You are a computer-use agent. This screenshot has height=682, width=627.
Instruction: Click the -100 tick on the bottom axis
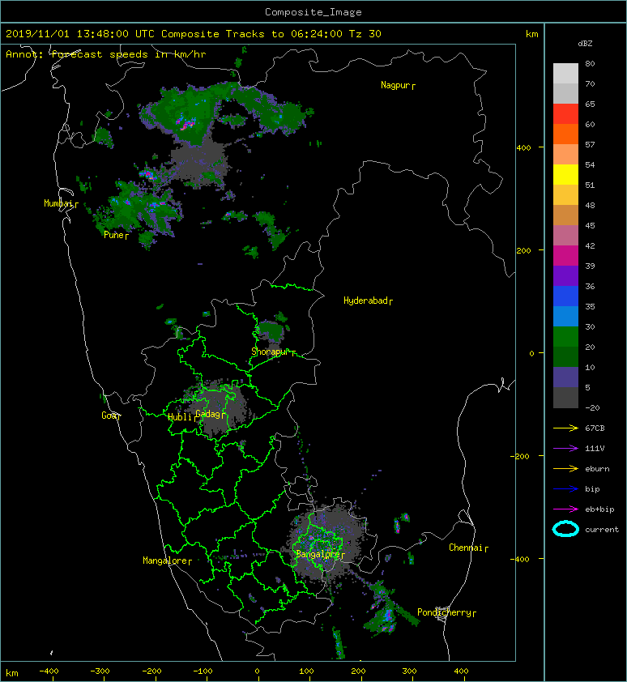point(203,671)
